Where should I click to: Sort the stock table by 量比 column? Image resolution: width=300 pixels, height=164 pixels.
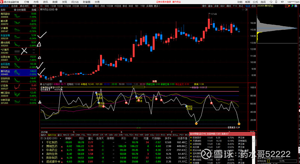click(x=90, y=139)
